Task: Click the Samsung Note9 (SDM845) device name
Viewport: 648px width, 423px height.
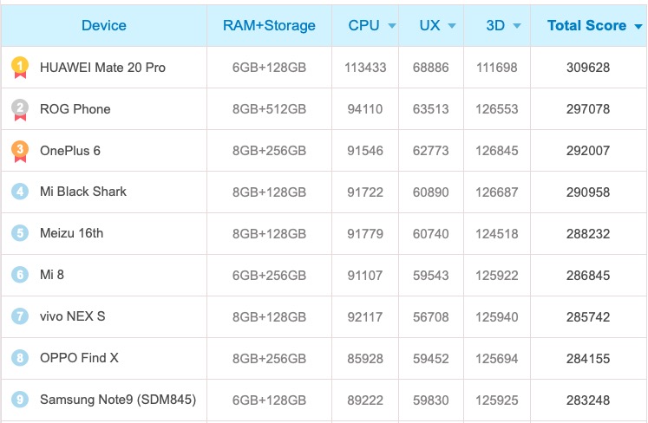Action: coord(118,400)
